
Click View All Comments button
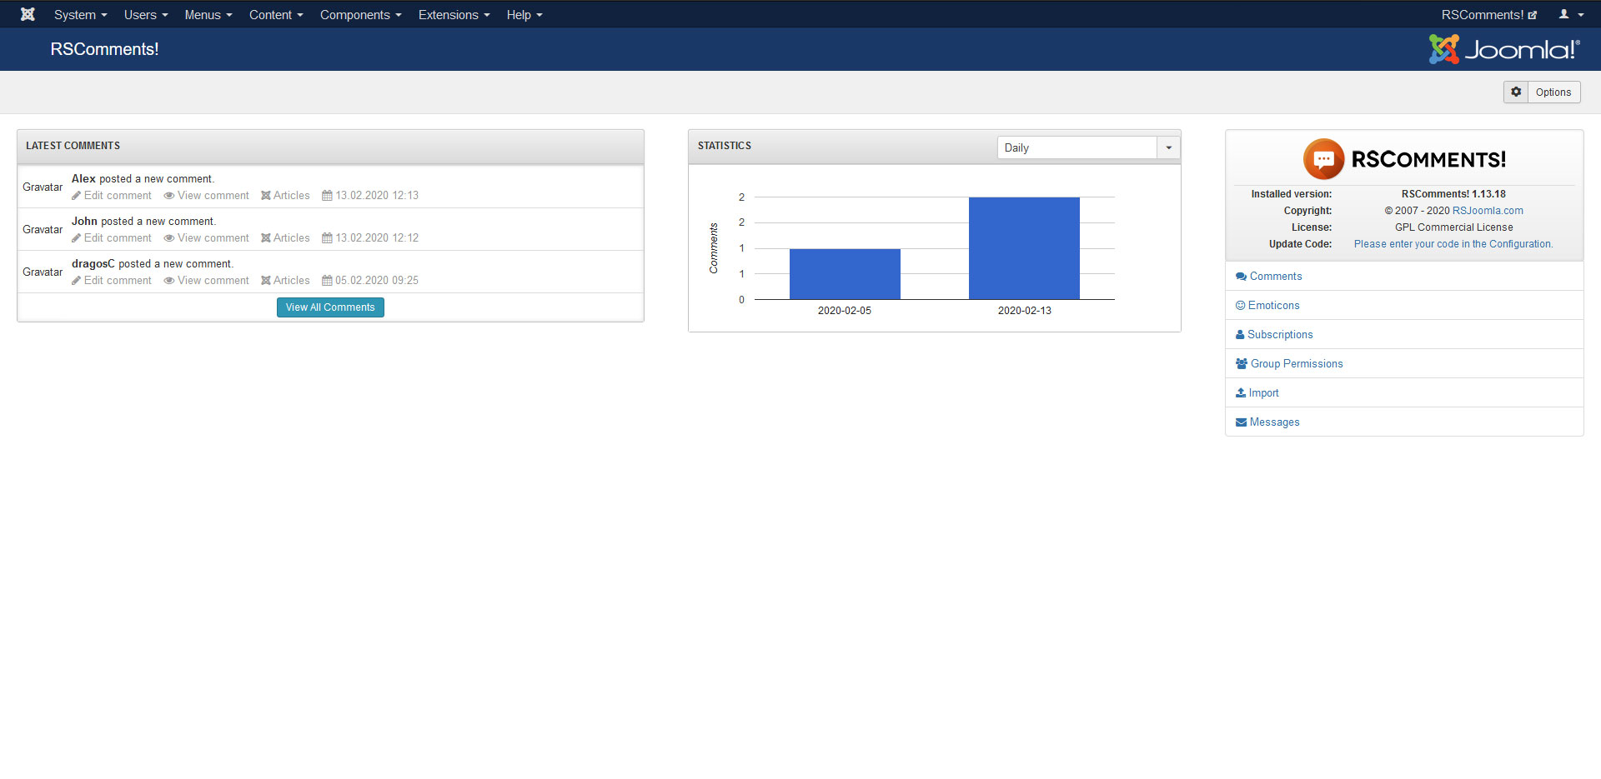pyautogui.click(x=330, y=307)
